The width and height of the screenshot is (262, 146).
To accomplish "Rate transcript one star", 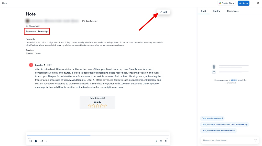I will tap(90, 106).
